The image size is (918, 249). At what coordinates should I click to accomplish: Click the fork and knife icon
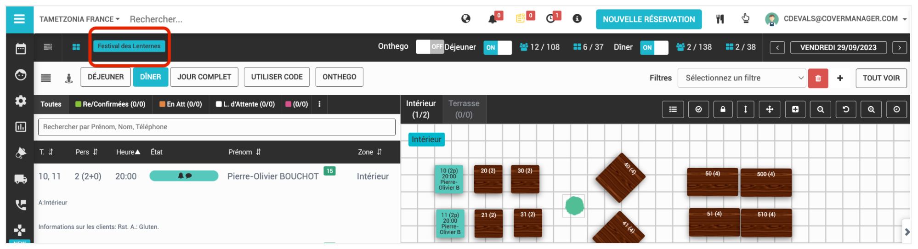(720, 19)
